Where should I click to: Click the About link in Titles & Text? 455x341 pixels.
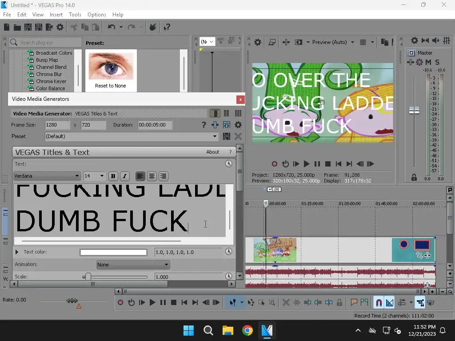click(x=213, y=152)
